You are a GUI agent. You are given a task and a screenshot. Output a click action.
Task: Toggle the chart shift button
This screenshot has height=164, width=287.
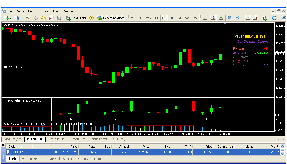(x=255, y=18)
